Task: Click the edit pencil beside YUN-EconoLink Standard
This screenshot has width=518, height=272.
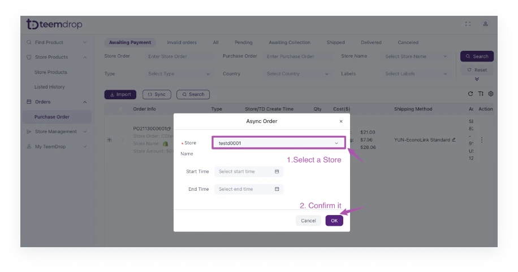Action: pos(454,140)
